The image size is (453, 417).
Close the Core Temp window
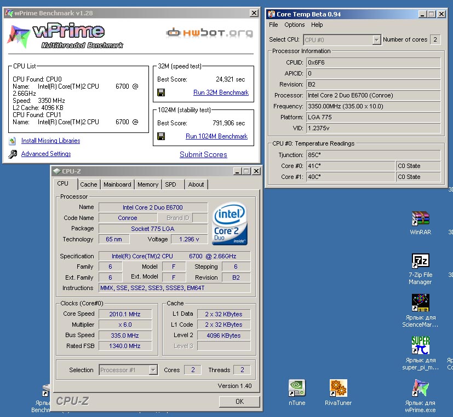[441, 14]
